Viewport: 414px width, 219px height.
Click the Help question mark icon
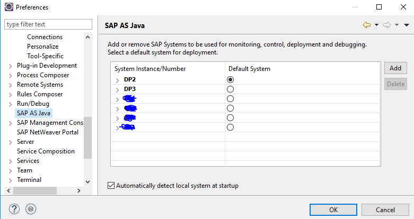point(14,209)
